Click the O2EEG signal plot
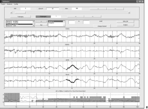The image size is (148, 109). click(72, 52)
